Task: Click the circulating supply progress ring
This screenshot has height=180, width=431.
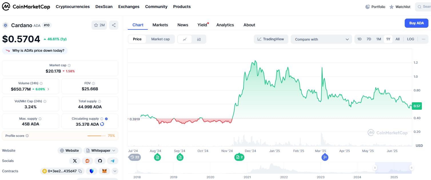Action: [102, 124]
